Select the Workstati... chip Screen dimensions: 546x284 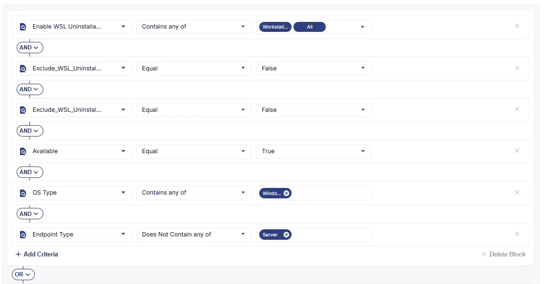tap(275, 27)
